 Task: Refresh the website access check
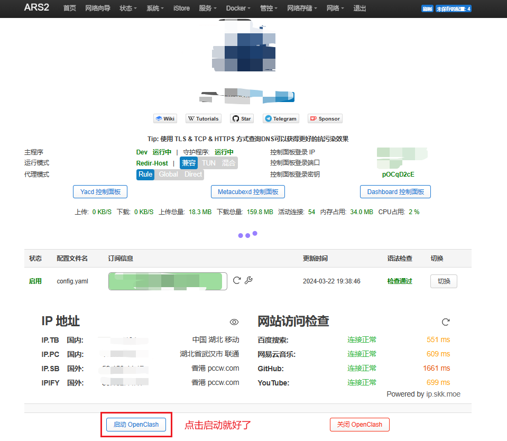[x=446, y=322]
